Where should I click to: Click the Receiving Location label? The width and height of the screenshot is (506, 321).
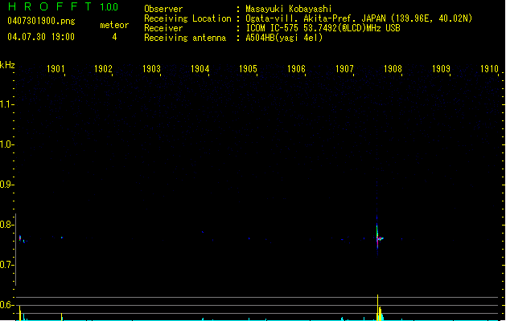coord(187,18)
